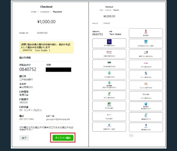Click the green オンライン振込 button
Screen dimensions: 177x151
tap(63, 138)
